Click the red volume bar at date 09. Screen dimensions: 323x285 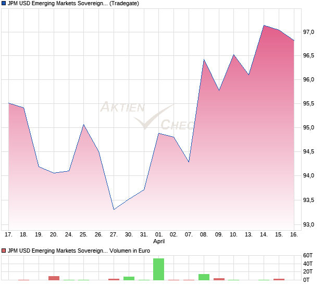[x=219, y=279]
